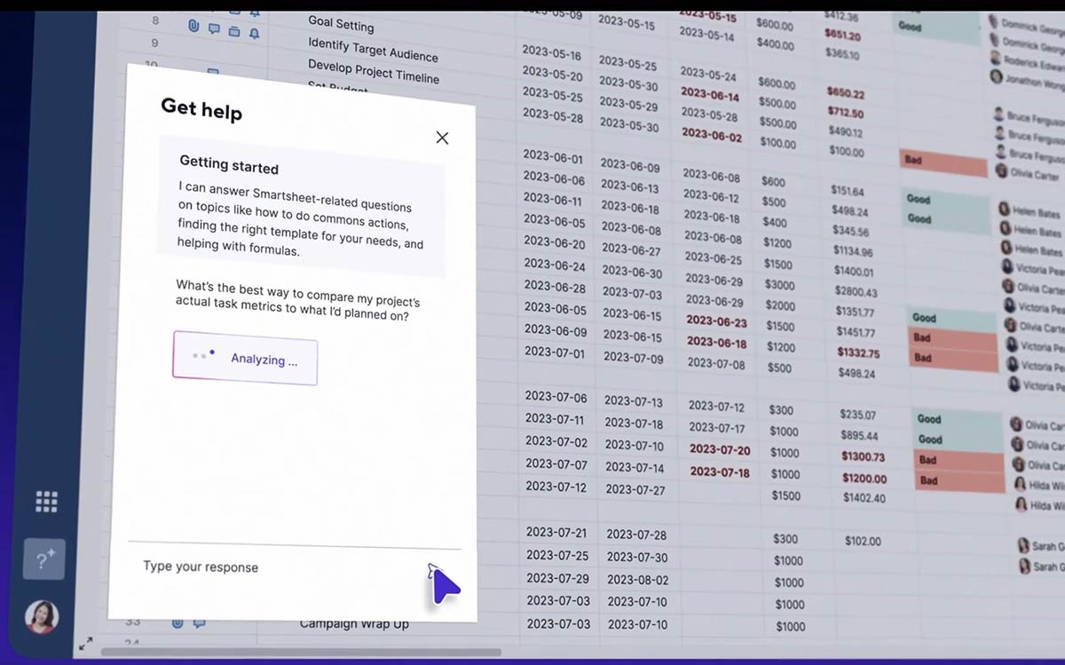Click the diagonal expand arrows near the sheet corner
This screenshot has width=1065, height=665.
(87, 645)
